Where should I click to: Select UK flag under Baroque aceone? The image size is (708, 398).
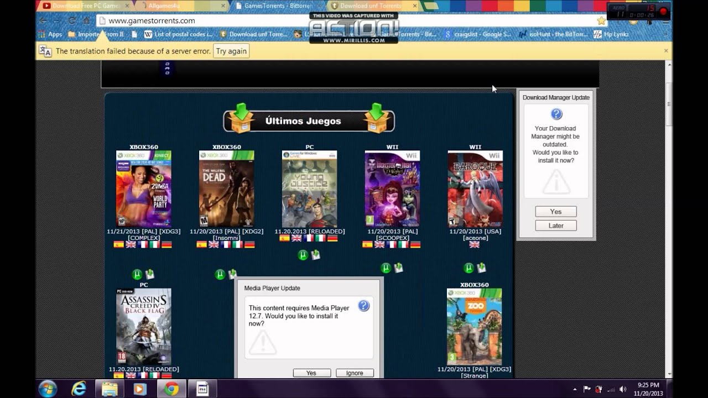click(475, 244)
